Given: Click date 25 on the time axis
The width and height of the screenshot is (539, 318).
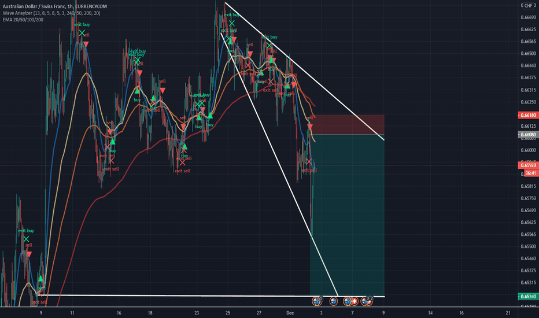Looking at the screenshot, I should [228, 313].
